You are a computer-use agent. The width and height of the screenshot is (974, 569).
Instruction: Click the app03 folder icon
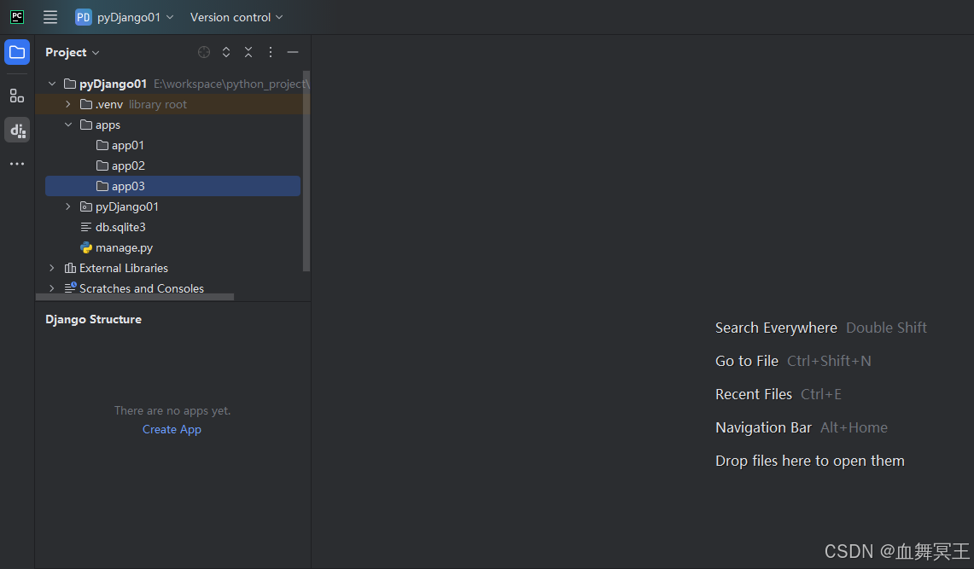pos(102,186)
